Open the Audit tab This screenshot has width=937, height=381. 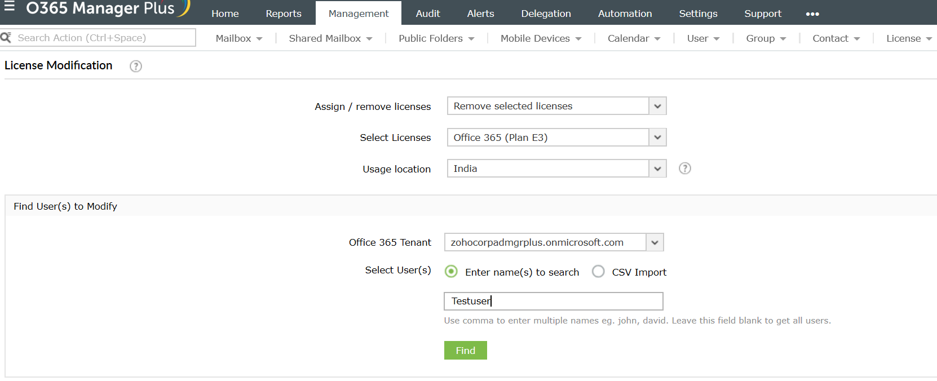(428, 14)
